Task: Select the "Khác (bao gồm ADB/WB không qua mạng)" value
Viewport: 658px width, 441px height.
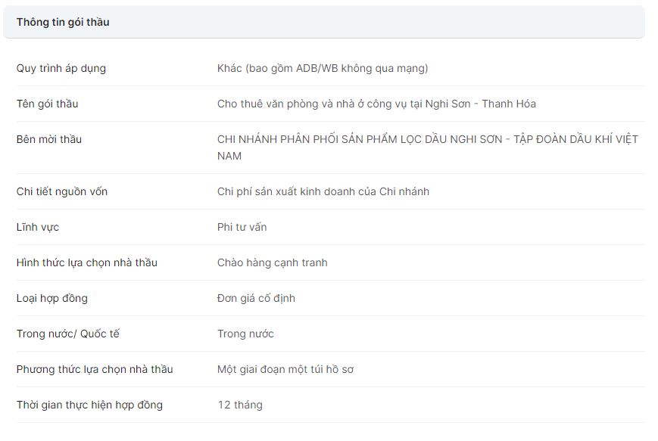Action: click(x=323, y=68)
